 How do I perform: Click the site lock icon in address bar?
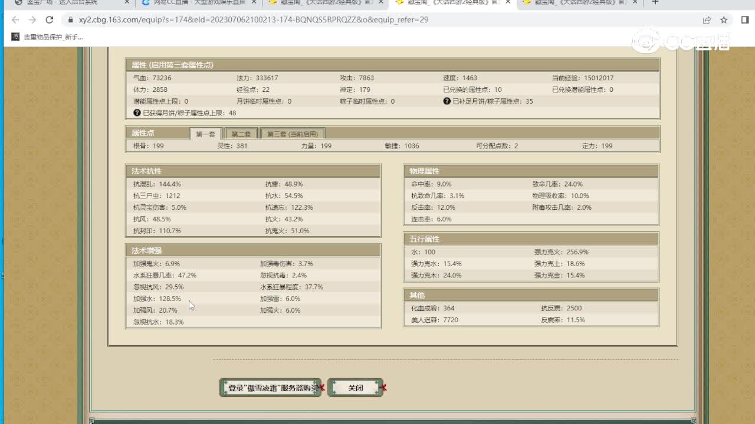70,20
